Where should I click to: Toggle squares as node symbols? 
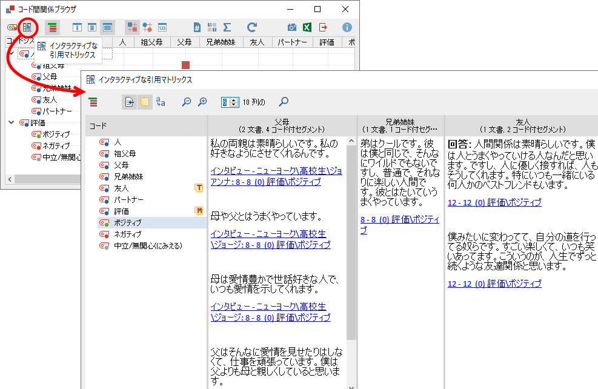pyautogui.click(x=132, y=27)
